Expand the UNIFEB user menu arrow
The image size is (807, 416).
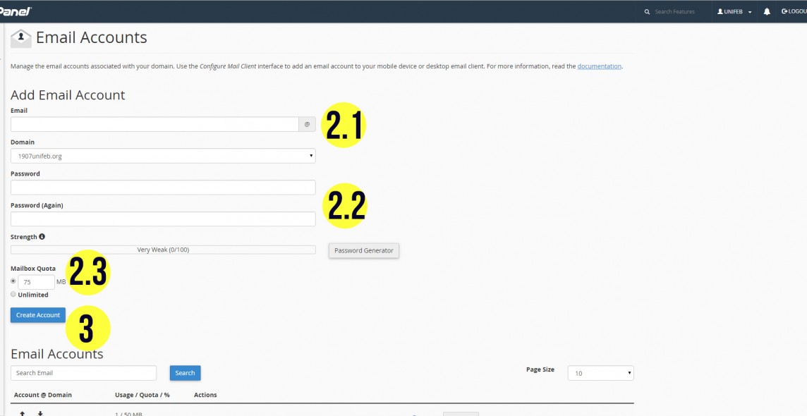750,12
